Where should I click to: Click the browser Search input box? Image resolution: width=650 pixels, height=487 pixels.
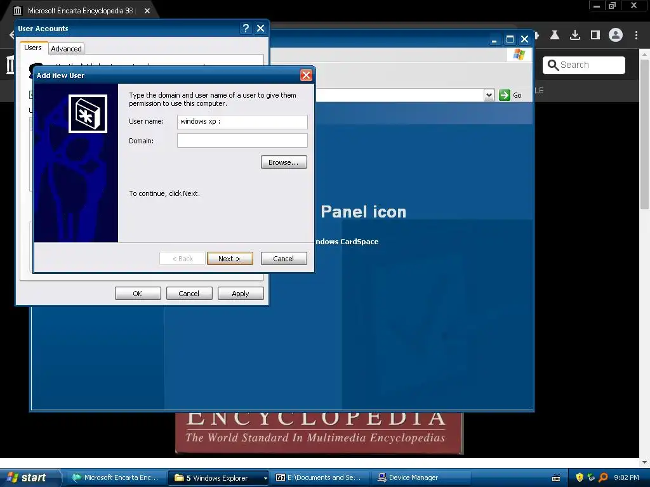tap(584, 65)
